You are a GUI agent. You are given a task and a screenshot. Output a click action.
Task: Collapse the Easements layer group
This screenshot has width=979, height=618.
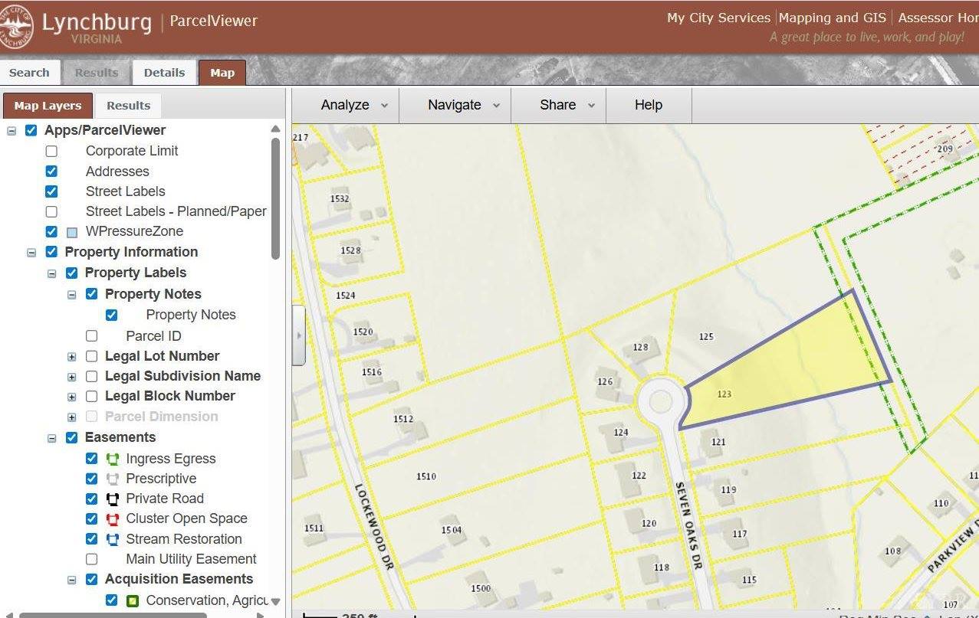pyautogui.click(x=52, y=438)
